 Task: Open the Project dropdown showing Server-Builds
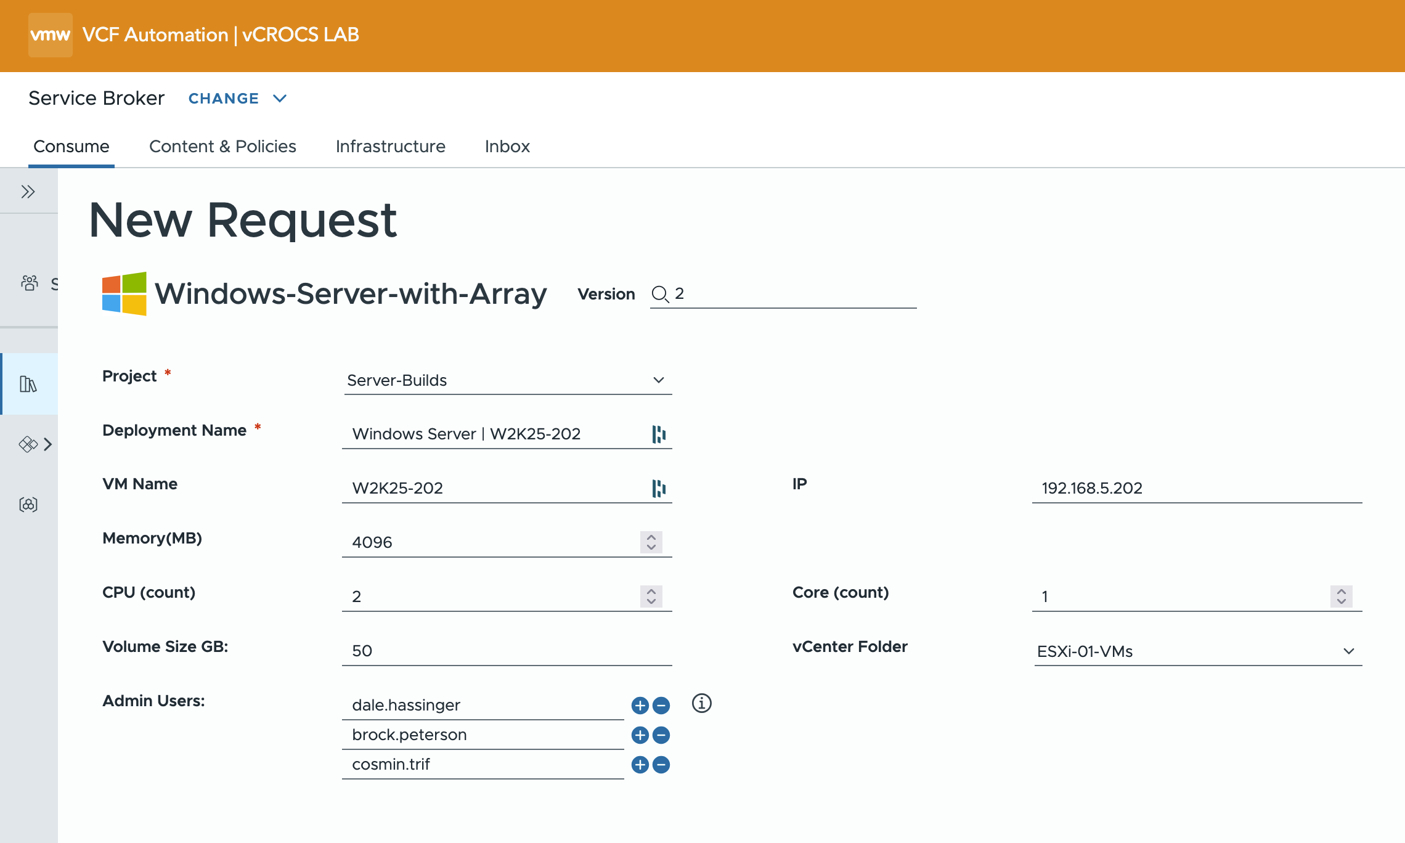pos(507,380)
